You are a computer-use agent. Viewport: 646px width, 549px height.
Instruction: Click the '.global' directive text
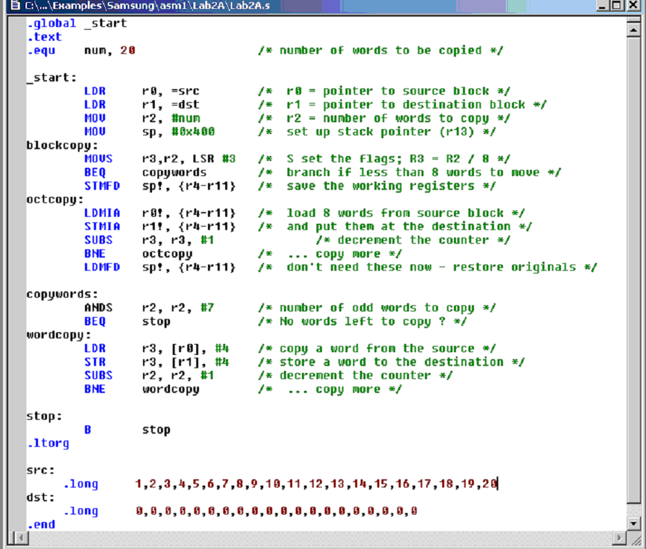tap(52, 23)
